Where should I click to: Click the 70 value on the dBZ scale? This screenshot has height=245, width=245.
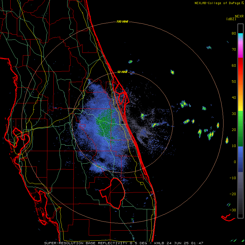coord(234,49)
